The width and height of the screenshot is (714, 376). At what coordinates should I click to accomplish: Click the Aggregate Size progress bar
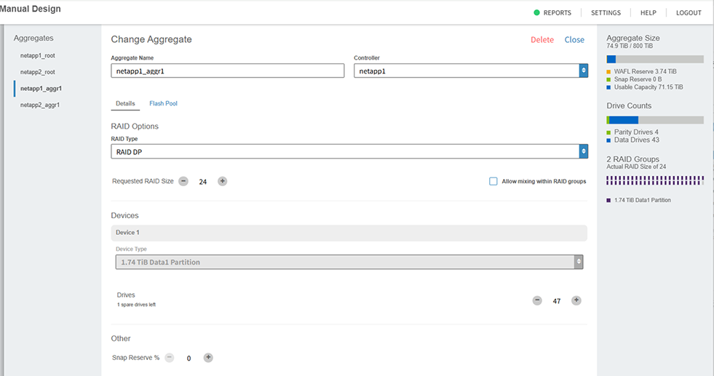pos(655,59)
